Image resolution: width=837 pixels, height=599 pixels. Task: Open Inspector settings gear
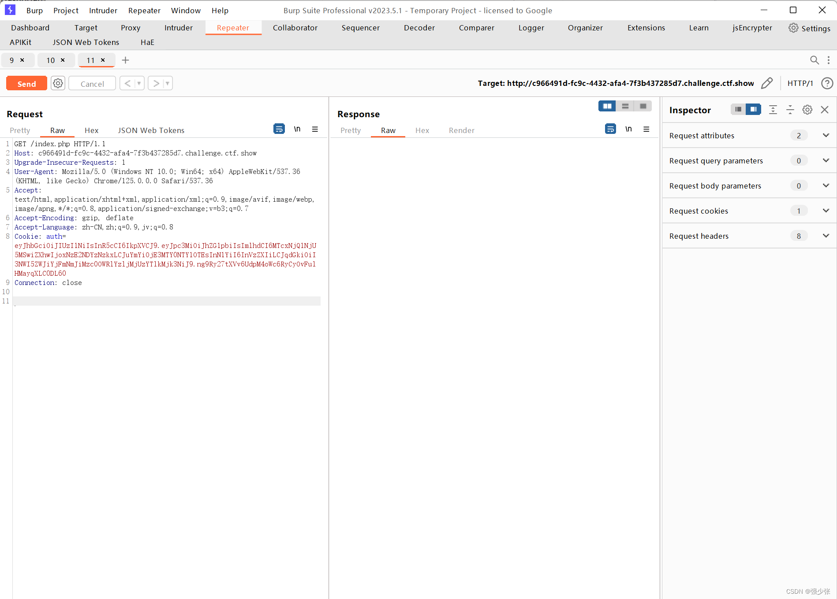(807, 110)
